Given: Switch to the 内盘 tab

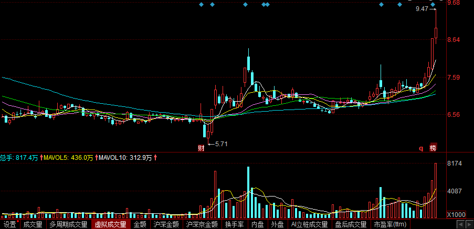Looking at the screenshot, I should tap(258, 224).
